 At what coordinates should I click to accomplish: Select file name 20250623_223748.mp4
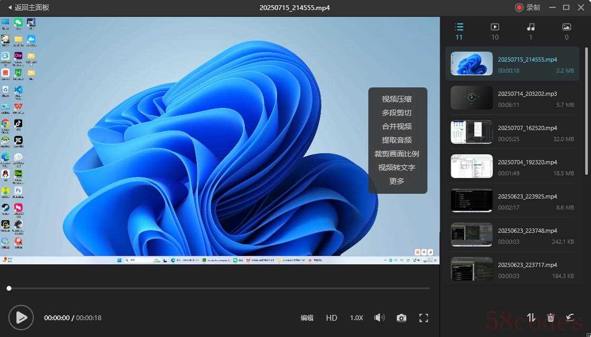click(x=527, y=231)
